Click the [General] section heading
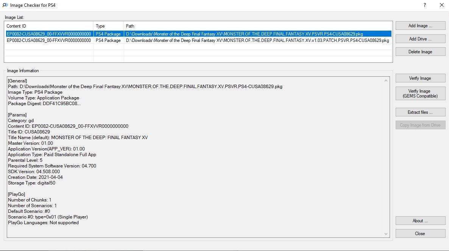 (17, 81)
